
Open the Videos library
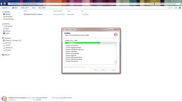7,33
